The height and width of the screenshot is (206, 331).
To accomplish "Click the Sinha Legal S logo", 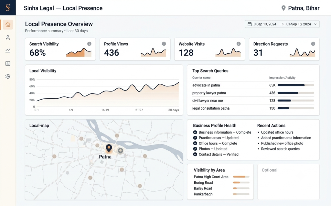I will coord(8,8).
